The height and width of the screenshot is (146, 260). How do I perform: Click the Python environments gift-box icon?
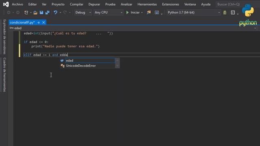pos(225,13)
